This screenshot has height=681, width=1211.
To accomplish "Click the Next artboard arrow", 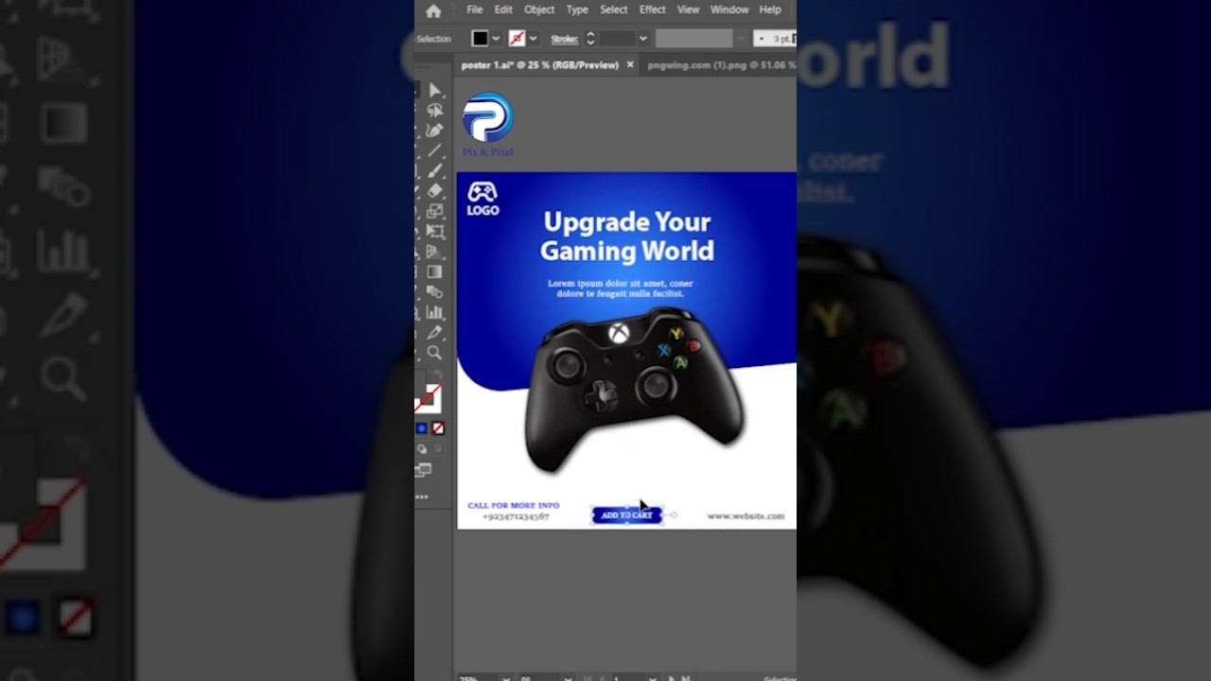I will coord(672,678).
